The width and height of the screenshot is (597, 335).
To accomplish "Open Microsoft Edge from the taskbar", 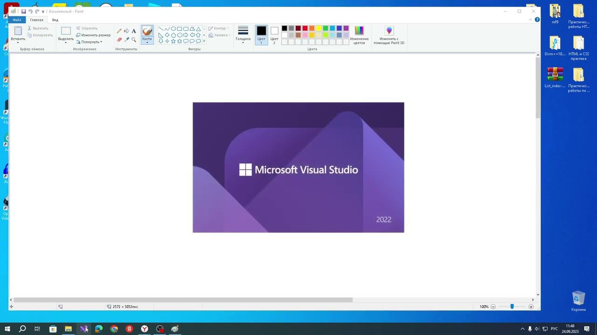I will click(x=99, y=329).
